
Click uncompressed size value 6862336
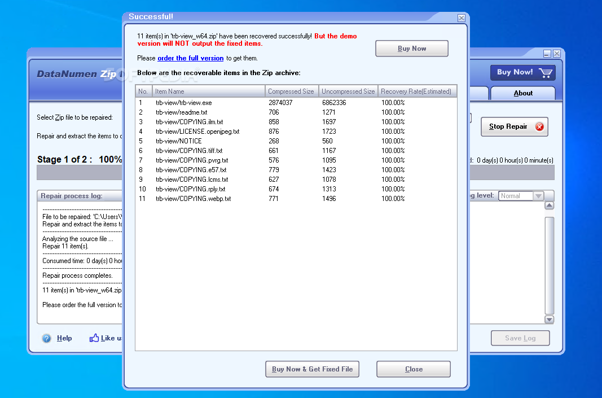tap(334, 103)
